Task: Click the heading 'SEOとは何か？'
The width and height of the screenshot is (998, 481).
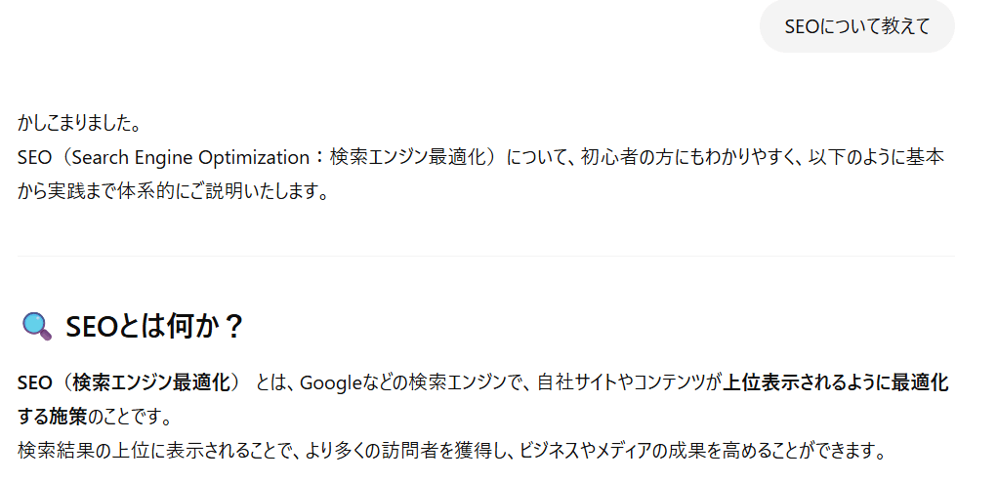Action: point(154,327)
